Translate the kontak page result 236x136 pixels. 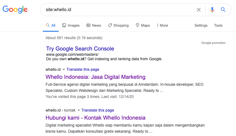98,110
